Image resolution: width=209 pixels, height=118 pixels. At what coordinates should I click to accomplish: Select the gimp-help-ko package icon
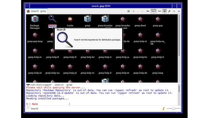coord(140,51)
